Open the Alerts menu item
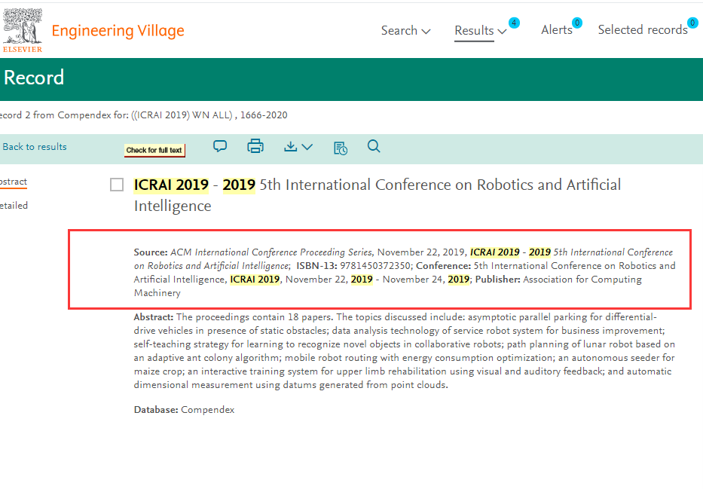 pos(556,29)
